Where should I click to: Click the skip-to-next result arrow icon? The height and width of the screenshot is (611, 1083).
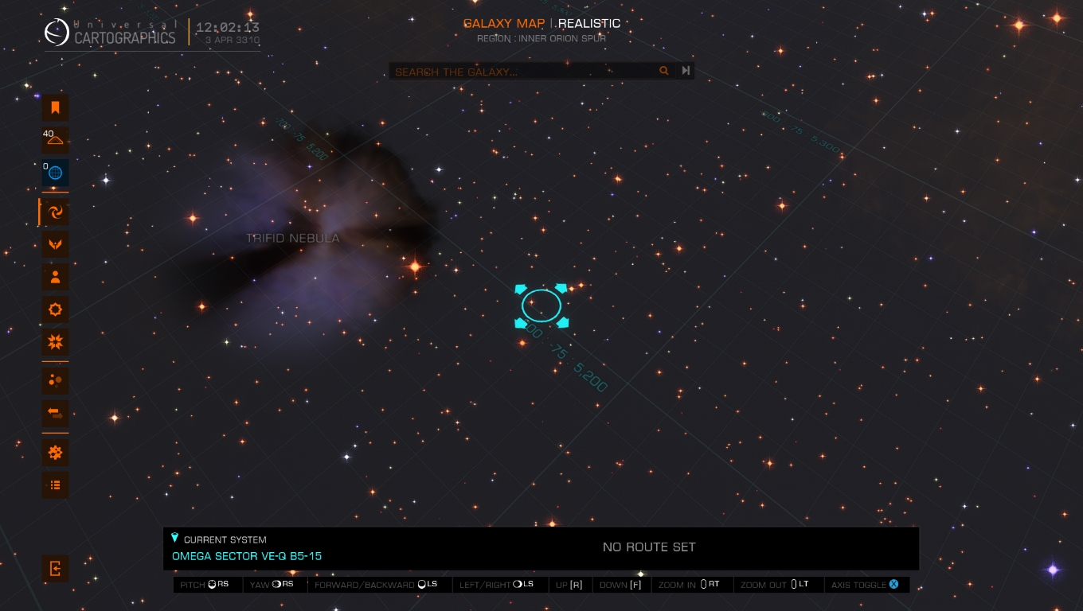tap(686, 71)
